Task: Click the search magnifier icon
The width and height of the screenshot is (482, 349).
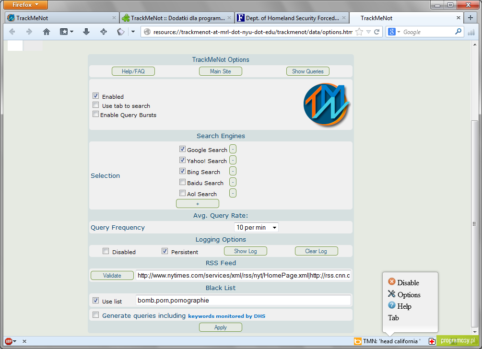Action: [x=458, y=32]
